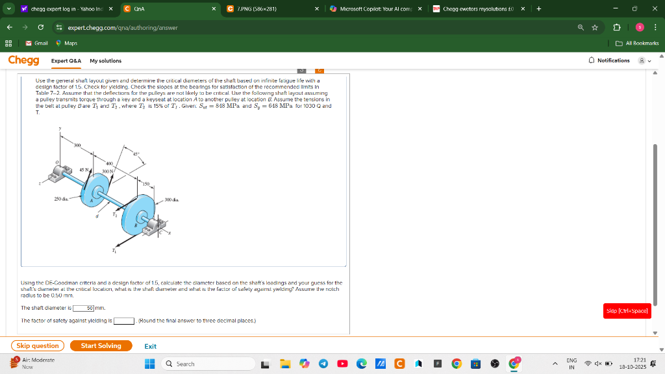Viewport: 665px width, 374px height.
Task: Open Gmail bookmark
Action: coord(36,44)
